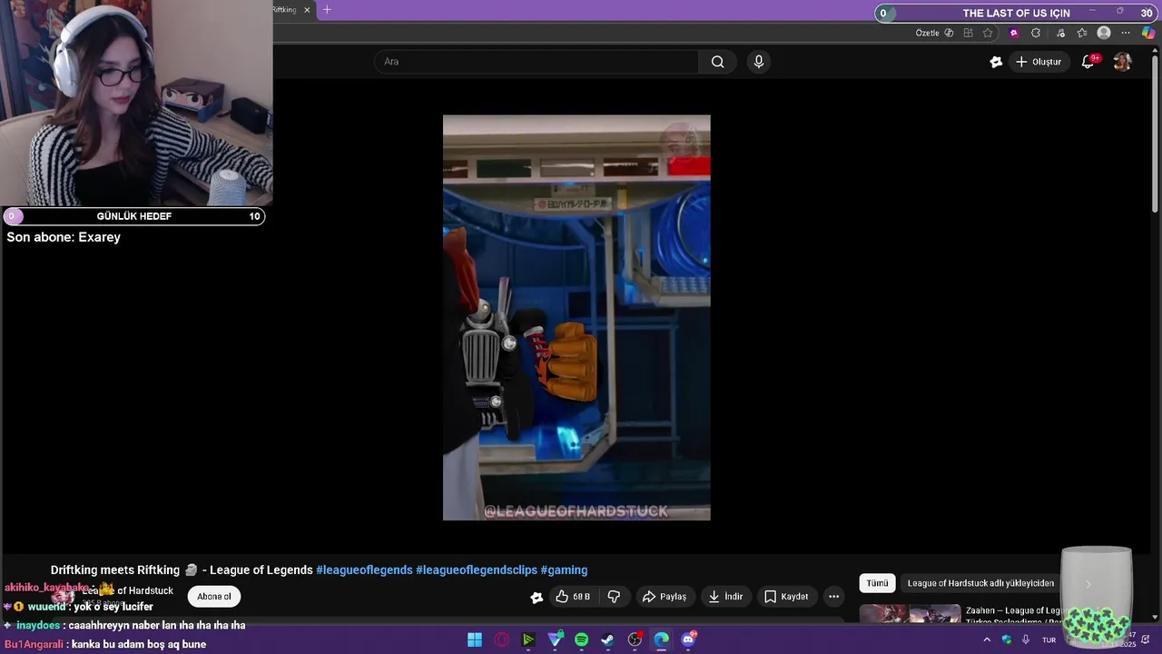Click the taskbar microphone tray icon

(1026, 639)
